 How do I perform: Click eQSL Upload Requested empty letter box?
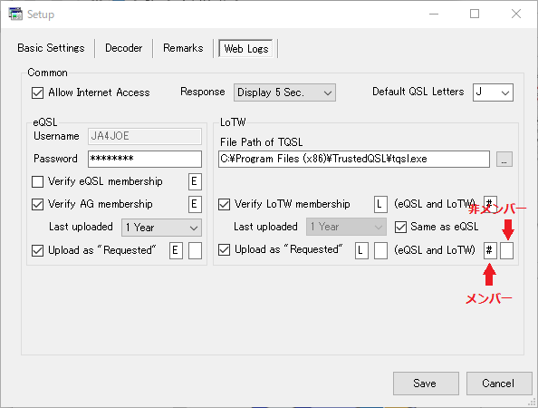(x=195, y=250)
